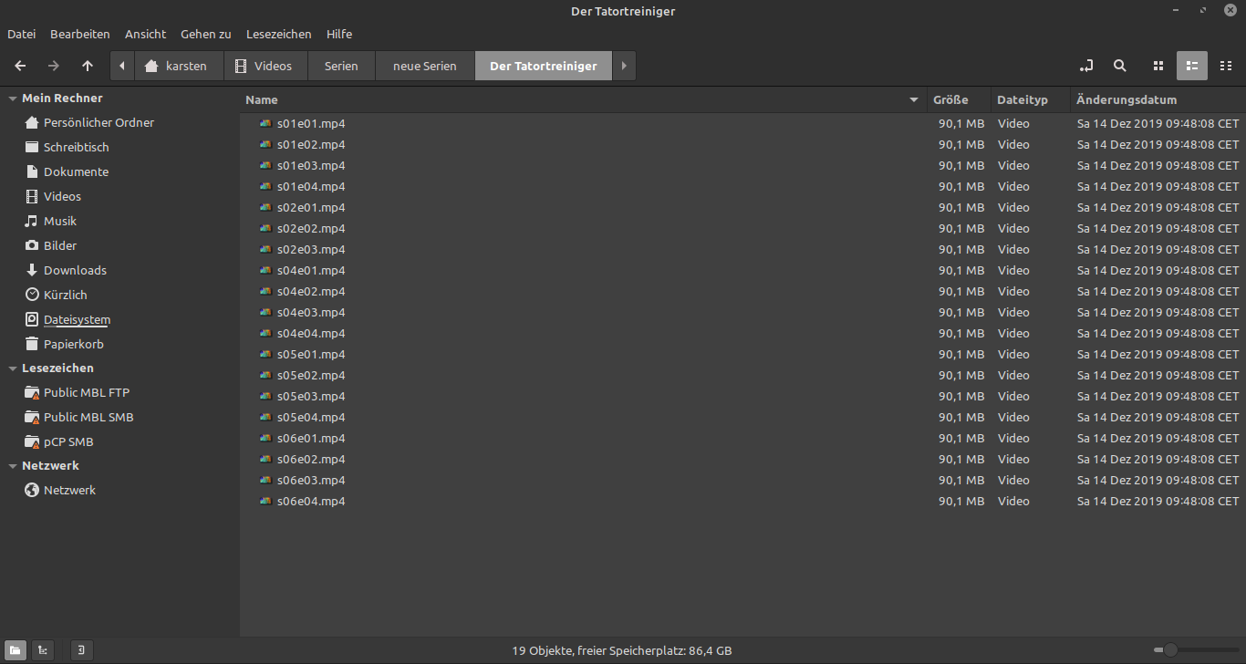The height and width of the screenshot is (664, 1246).
Task: Open the Bearbeiten menu
Action: point(80,34)
